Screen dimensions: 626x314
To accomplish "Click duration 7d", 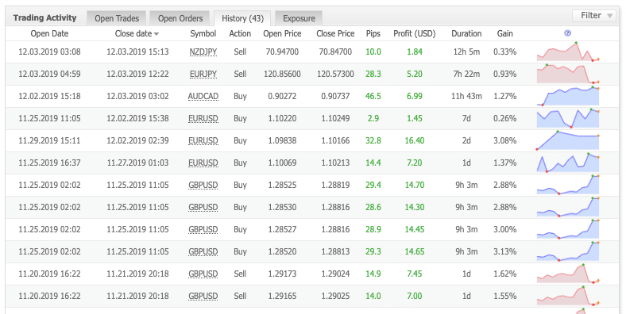I will tap(466, 119).
